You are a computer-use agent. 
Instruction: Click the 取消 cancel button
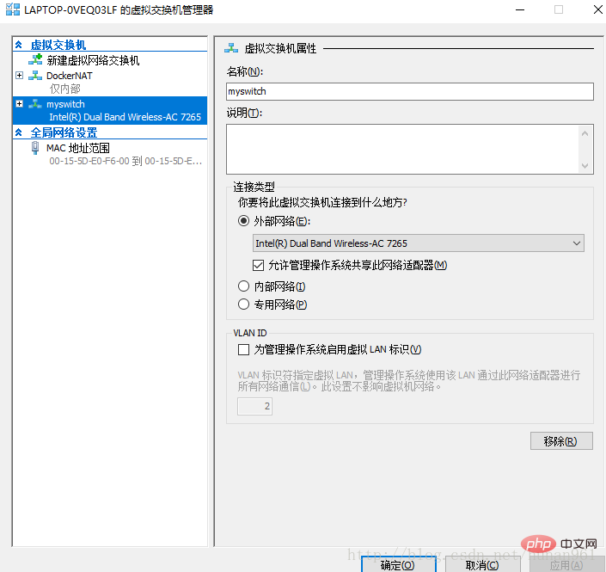coord(483,564)
